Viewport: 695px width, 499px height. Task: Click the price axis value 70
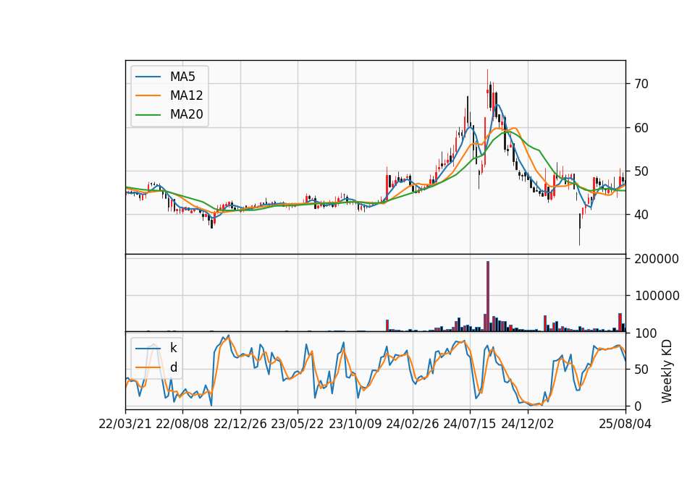pos(641,84)
